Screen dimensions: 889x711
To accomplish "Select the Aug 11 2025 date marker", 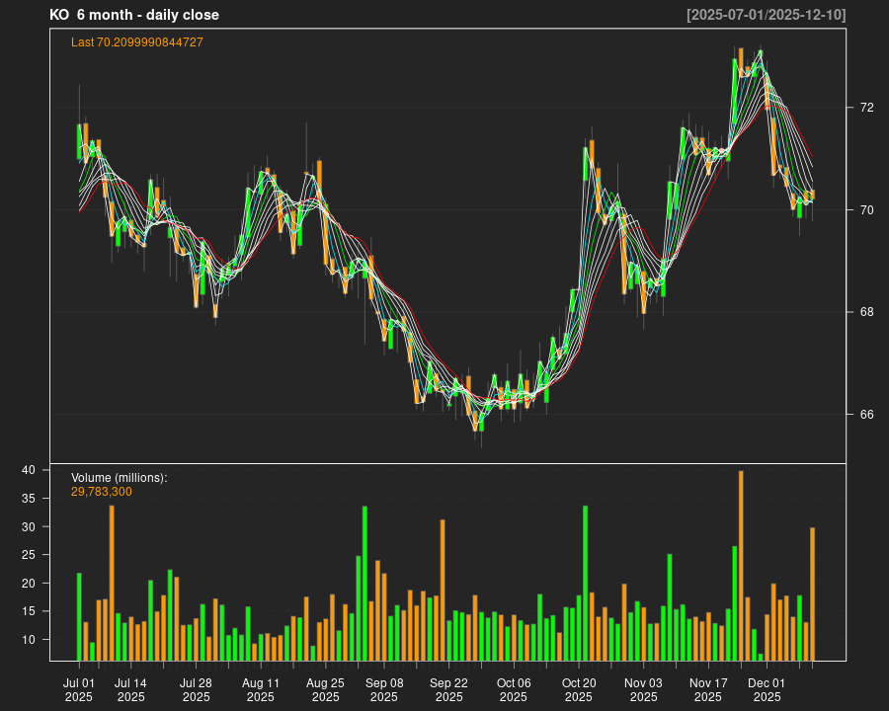I will coord(261,689).
